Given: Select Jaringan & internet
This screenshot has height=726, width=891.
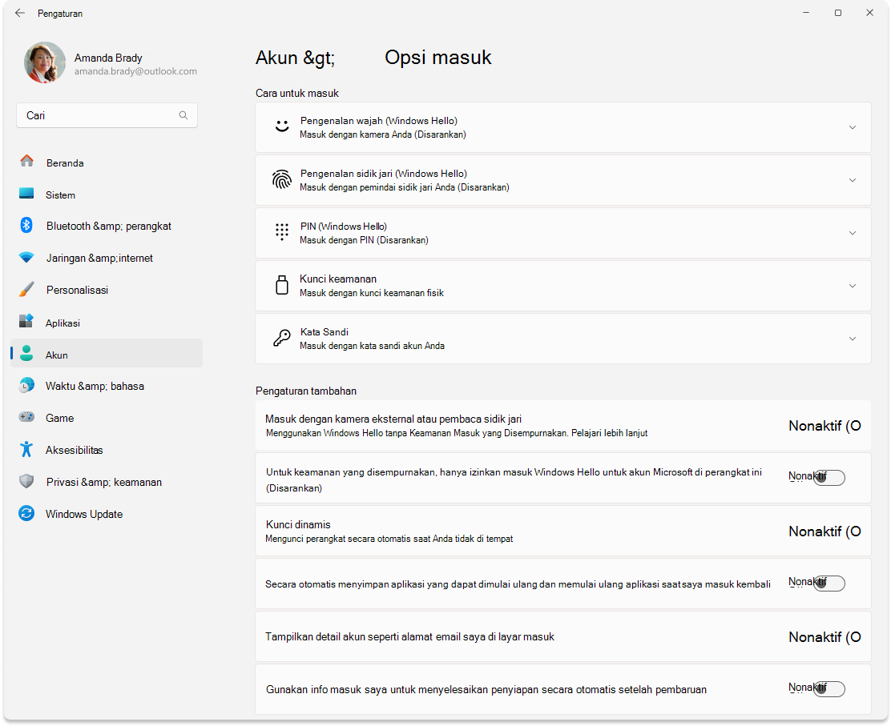Looking at the screenshot, I should point(107,258).
